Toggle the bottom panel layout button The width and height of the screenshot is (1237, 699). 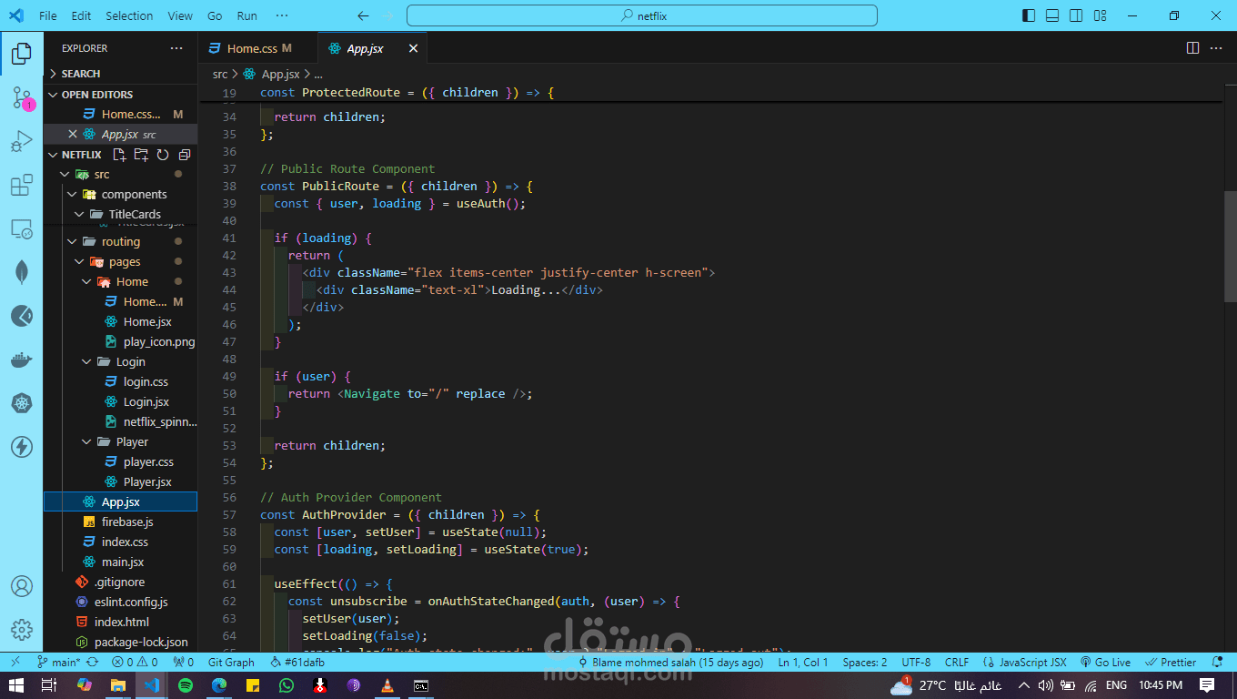point(1052,15)
